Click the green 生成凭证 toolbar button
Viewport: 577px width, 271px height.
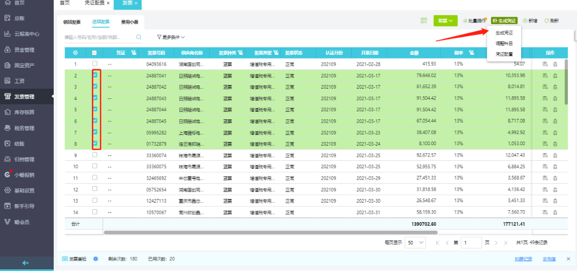504,21
